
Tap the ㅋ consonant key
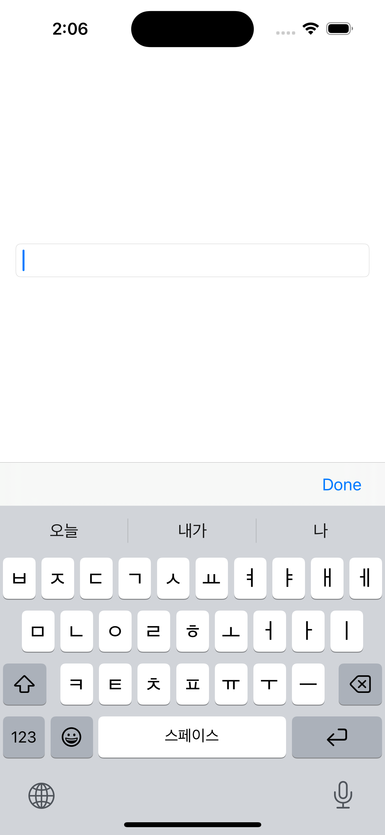coord(77,684)
